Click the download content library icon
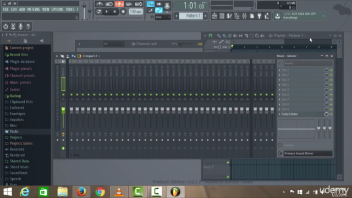Screen dimensions: 352x198 click(277, 16)
